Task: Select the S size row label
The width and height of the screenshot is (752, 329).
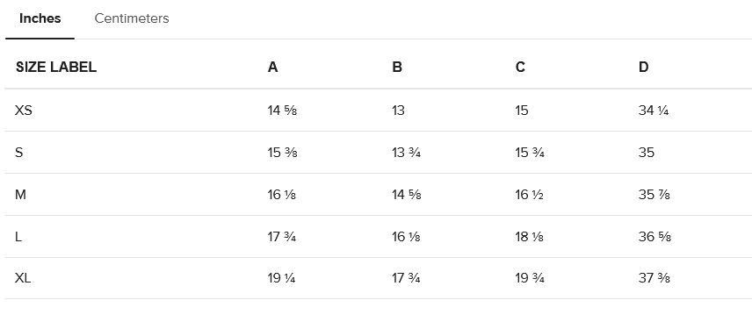Action: pyautogui.click(x=19, y=153)
